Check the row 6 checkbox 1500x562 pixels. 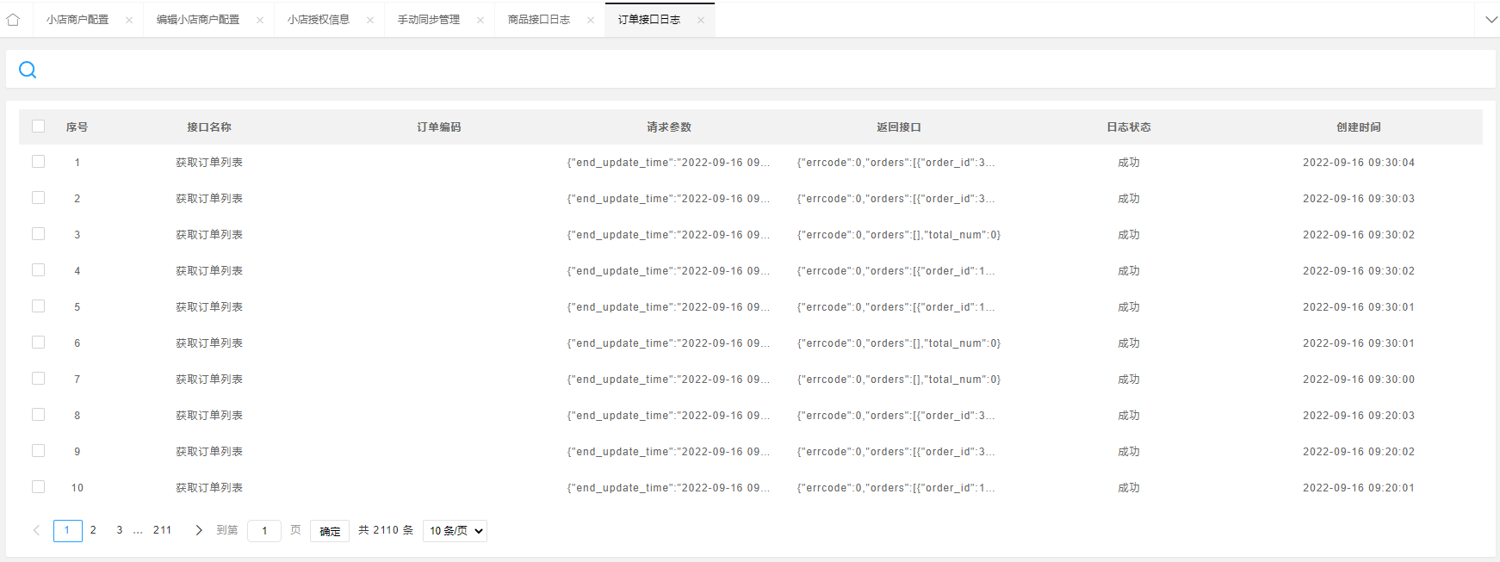(x=38, y=342)
